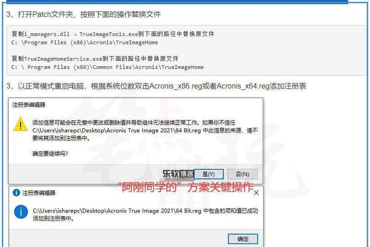Viewport: 370px width, 247px height.
Task: Click the Common Files\Acronis\TrueImageHome path line
Action: (107, 67)
